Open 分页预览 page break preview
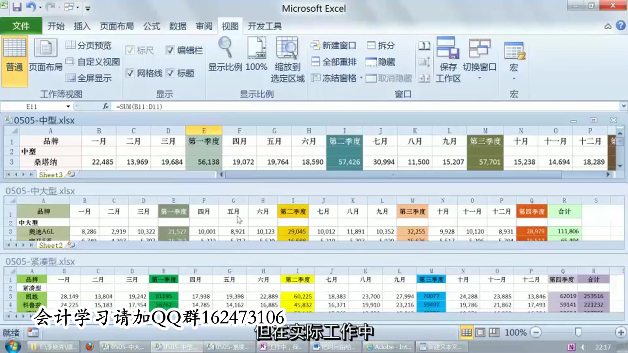Screen dimensions: 628x353 pyautogui.click(x=88, y=45)
